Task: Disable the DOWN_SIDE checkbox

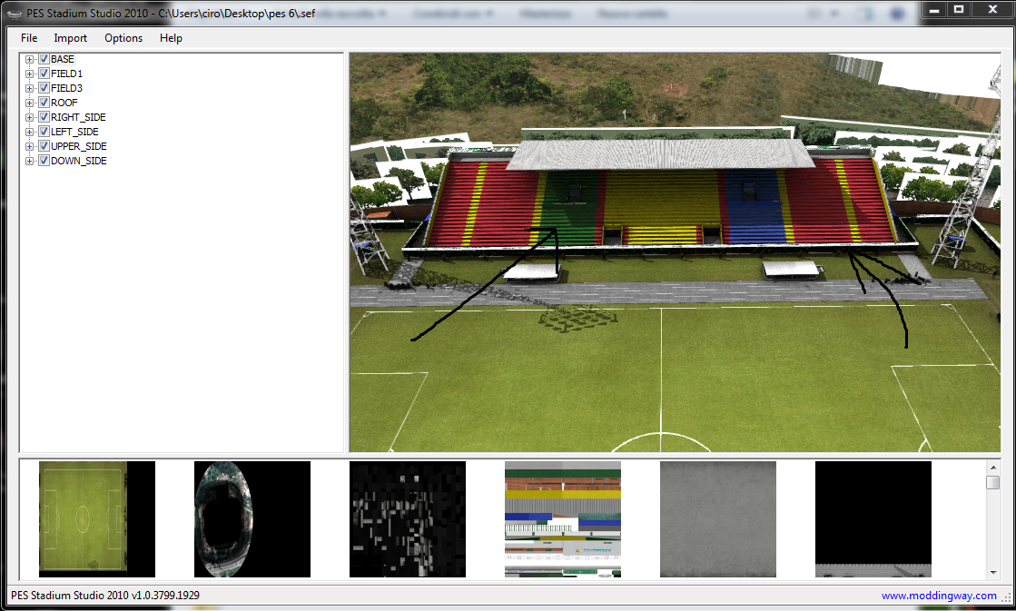Action: tap(44, 161)
